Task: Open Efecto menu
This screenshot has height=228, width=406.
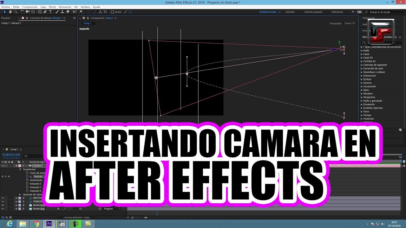Action: (52, 7)
